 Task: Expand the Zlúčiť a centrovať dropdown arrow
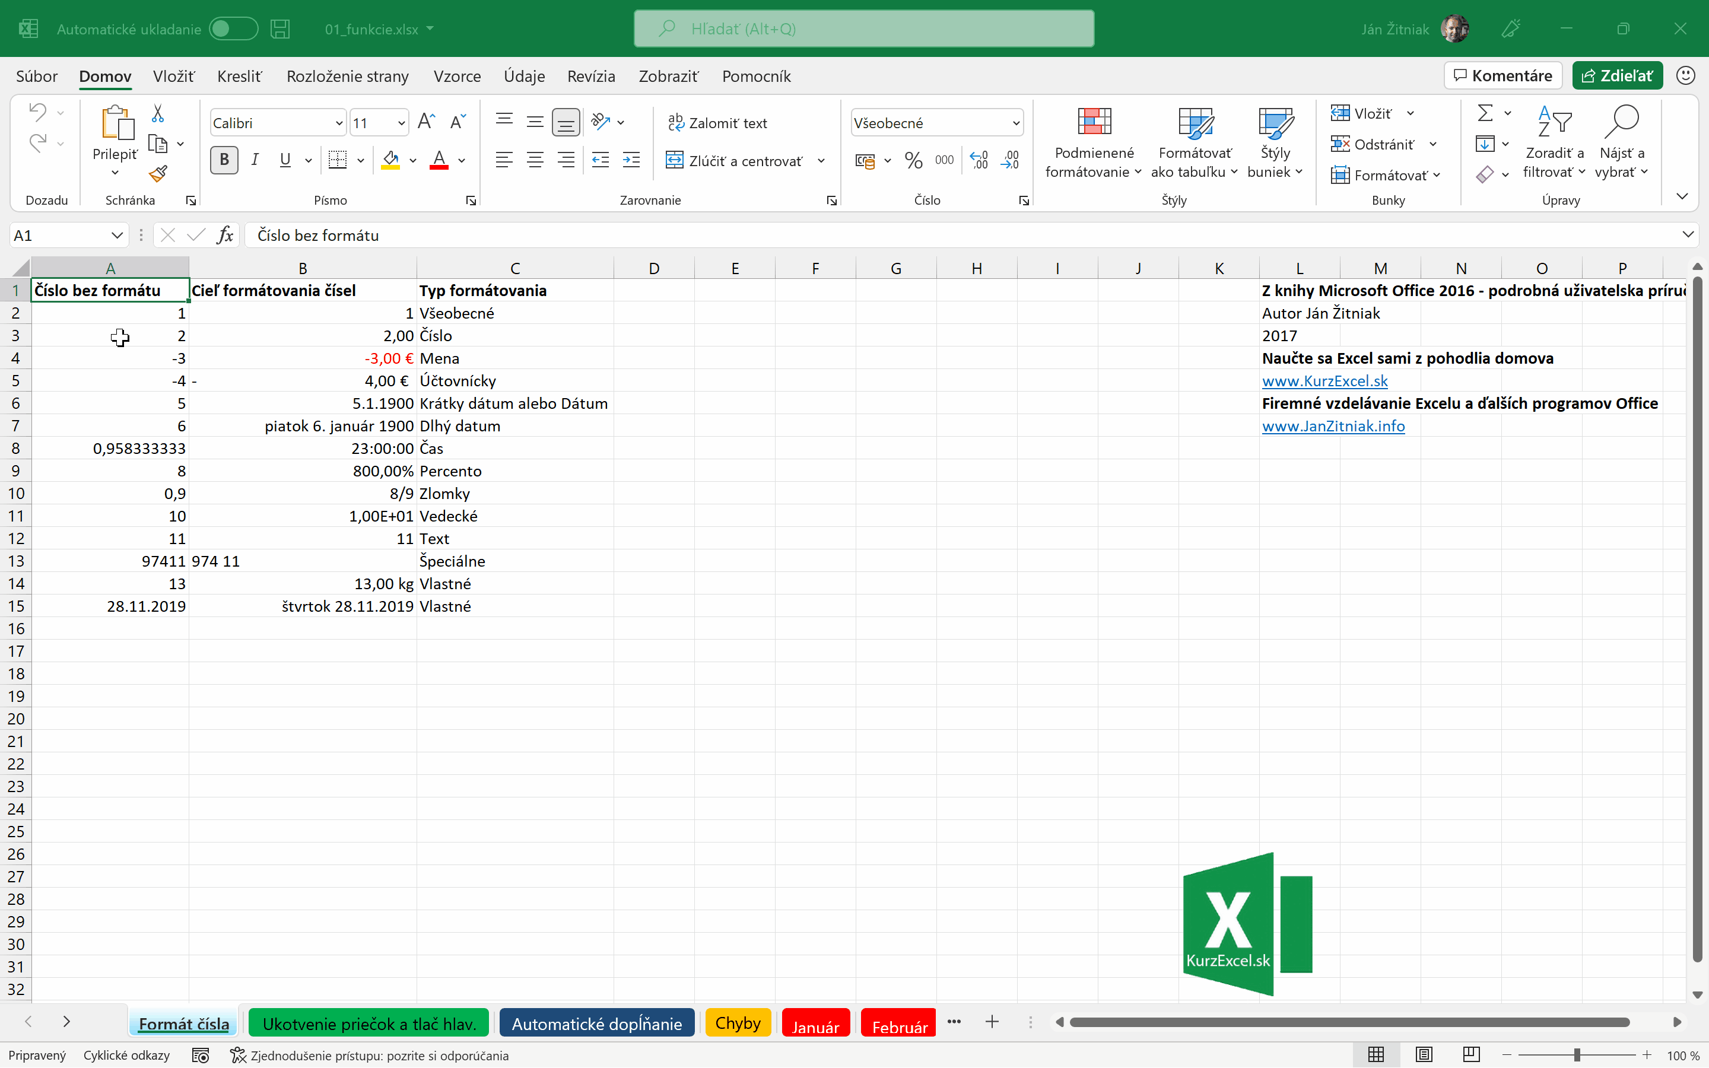[x=821, y=161]
